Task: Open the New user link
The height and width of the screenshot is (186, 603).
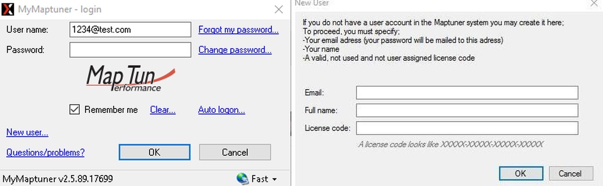Action: pyautogui.click(x=27, y=132)
